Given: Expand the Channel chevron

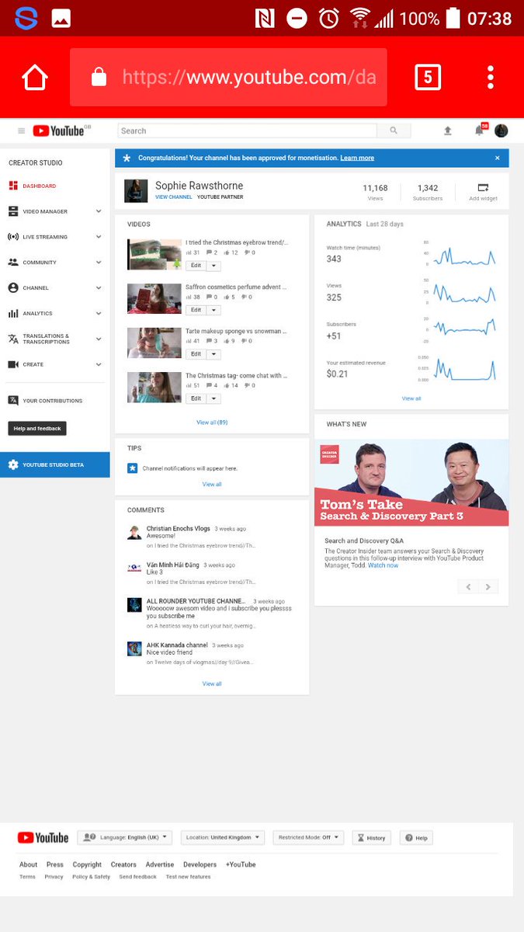Looking at the screenshot, I should coord(99,288).
